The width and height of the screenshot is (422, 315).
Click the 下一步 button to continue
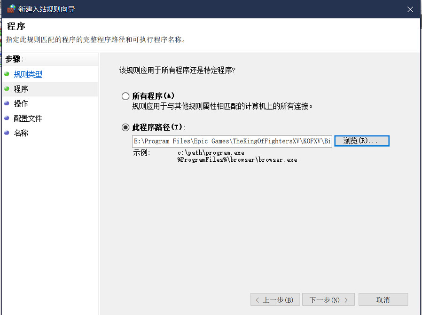click(328, 299)
